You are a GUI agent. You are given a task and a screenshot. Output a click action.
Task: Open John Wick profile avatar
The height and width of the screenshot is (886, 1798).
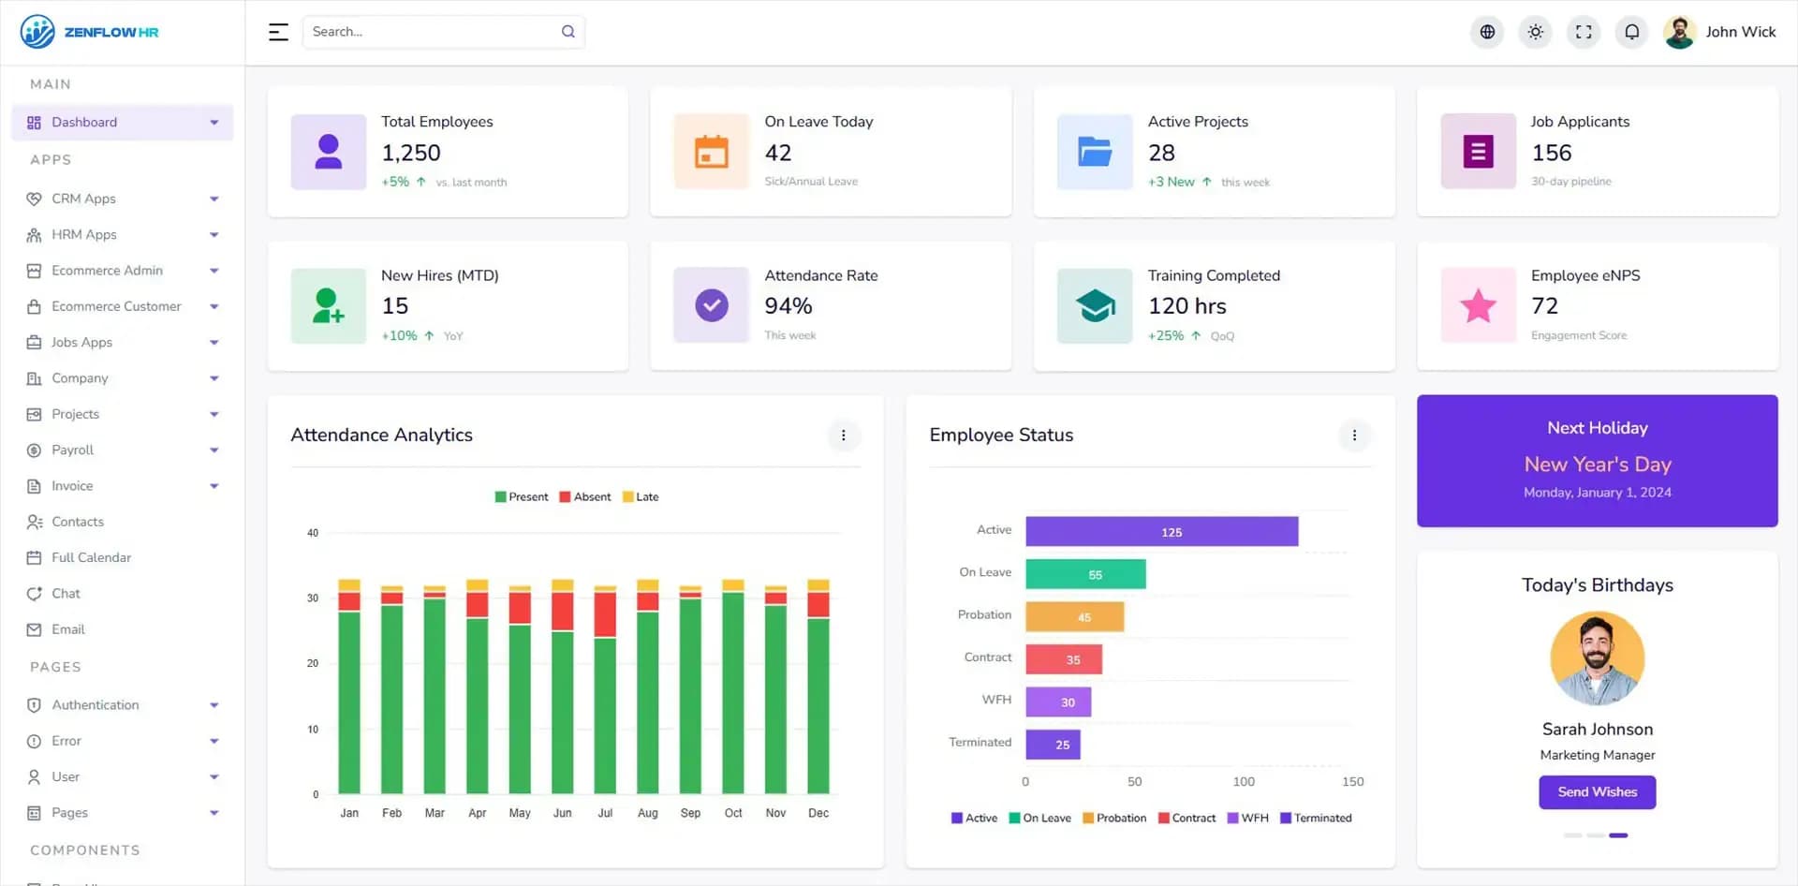(x=1680, y=32)
